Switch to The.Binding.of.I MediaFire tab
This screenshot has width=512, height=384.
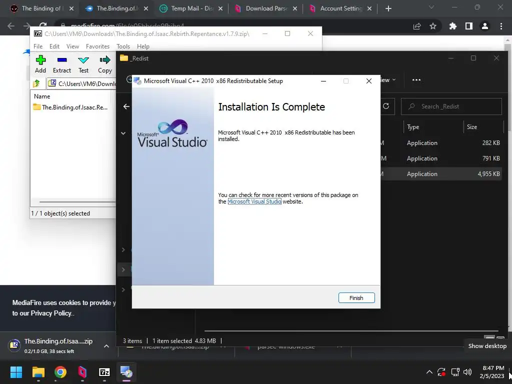pos(116,8)
